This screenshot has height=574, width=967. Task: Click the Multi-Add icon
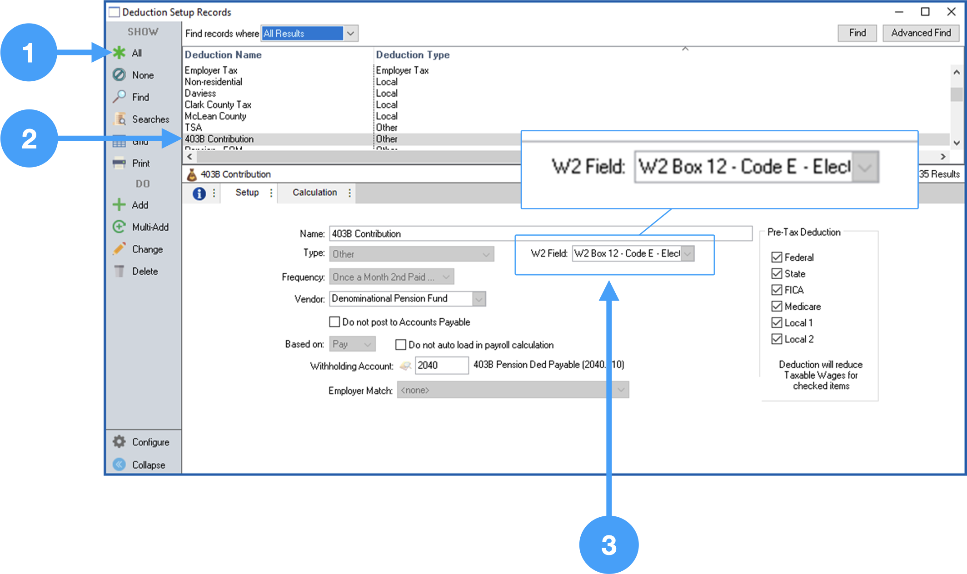[x=119, y=227]
